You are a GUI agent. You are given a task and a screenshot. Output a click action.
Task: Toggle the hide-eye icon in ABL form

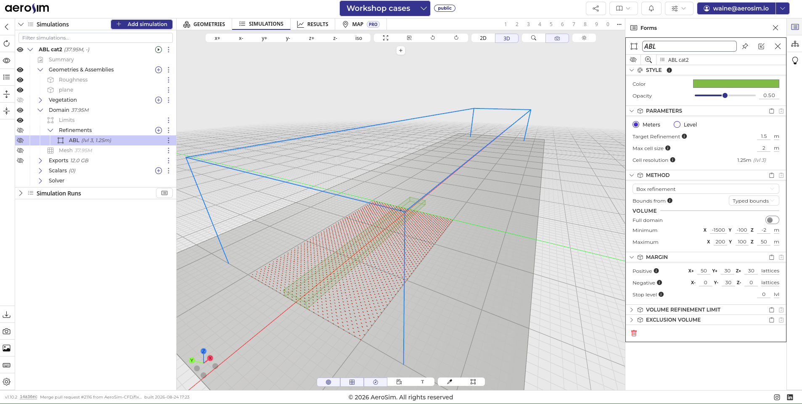tap(633, 60)
